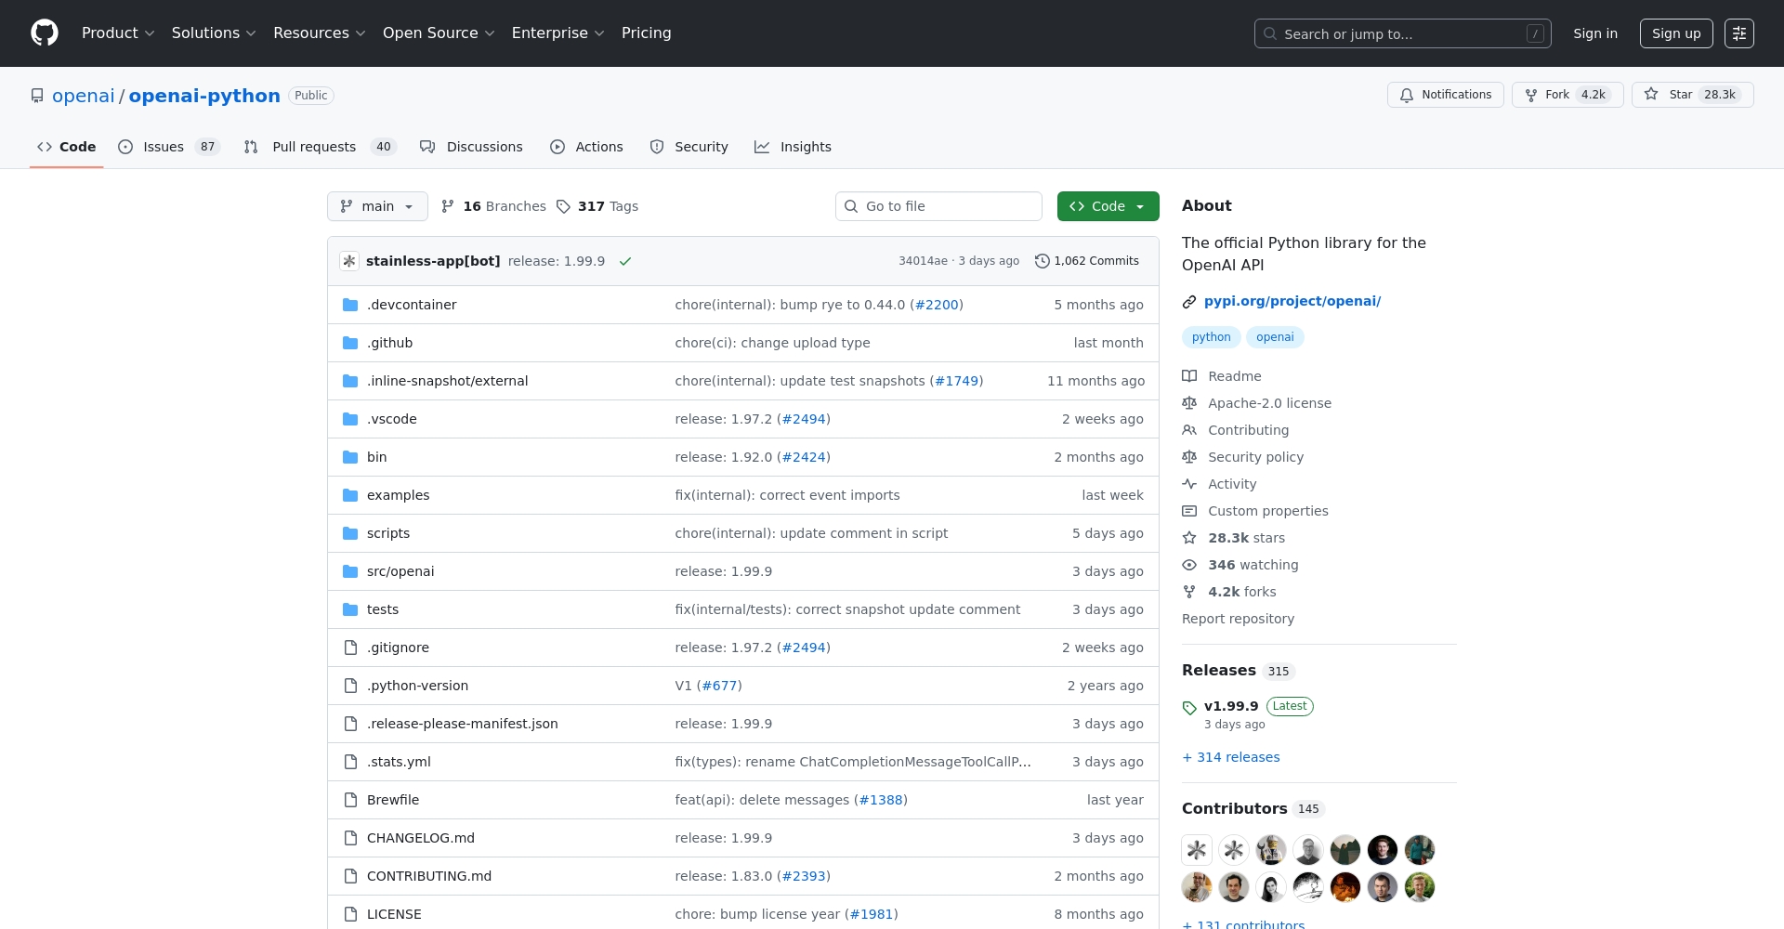The width and height of the screenshot is (1784, 929).
Task: Click the file icon of .gitignore
Action: [350, 648]
